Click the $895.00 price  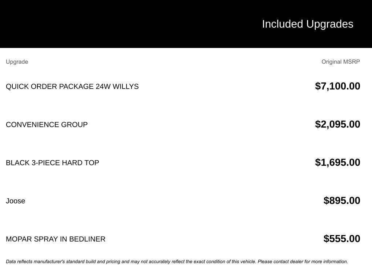click(342, 201)
